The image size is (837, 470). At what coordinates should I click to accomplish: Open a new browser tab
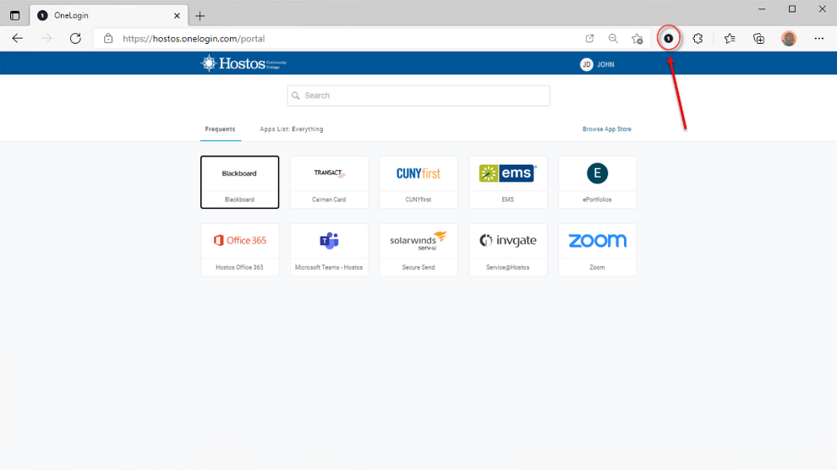coord(200,16)
